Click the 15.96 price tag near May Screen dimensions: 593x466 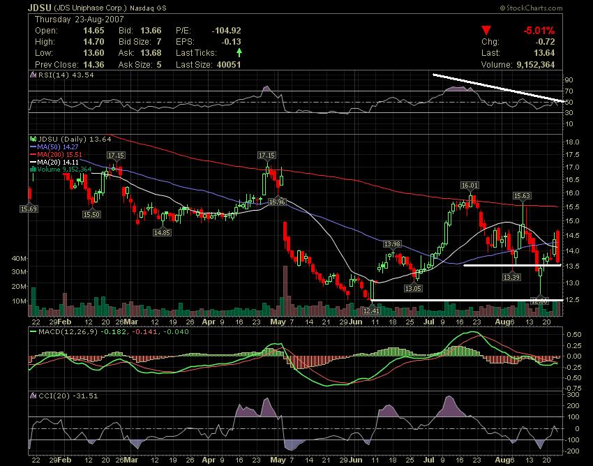pyautogui.click(x=277, y=202)
